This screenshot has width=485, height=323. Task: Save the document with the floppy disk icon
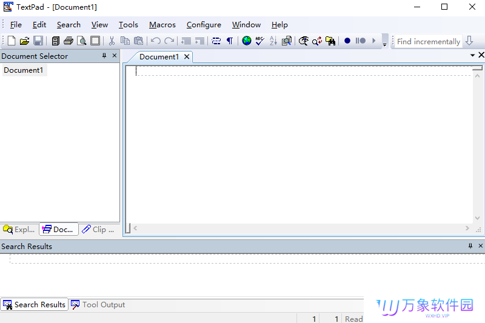pyautogui.click(x=38, y=41)
